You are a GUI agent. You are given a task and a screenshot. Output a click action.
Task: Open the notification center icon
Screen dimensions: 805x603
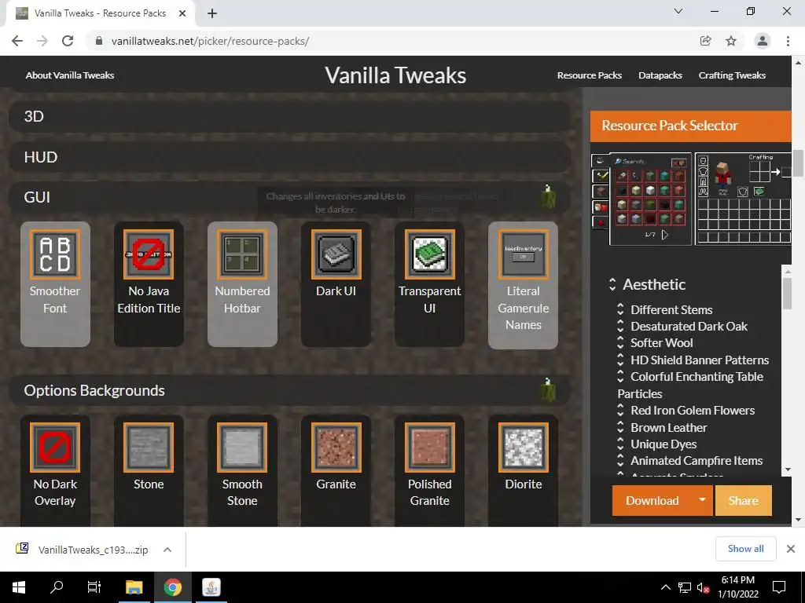point(779,587)
